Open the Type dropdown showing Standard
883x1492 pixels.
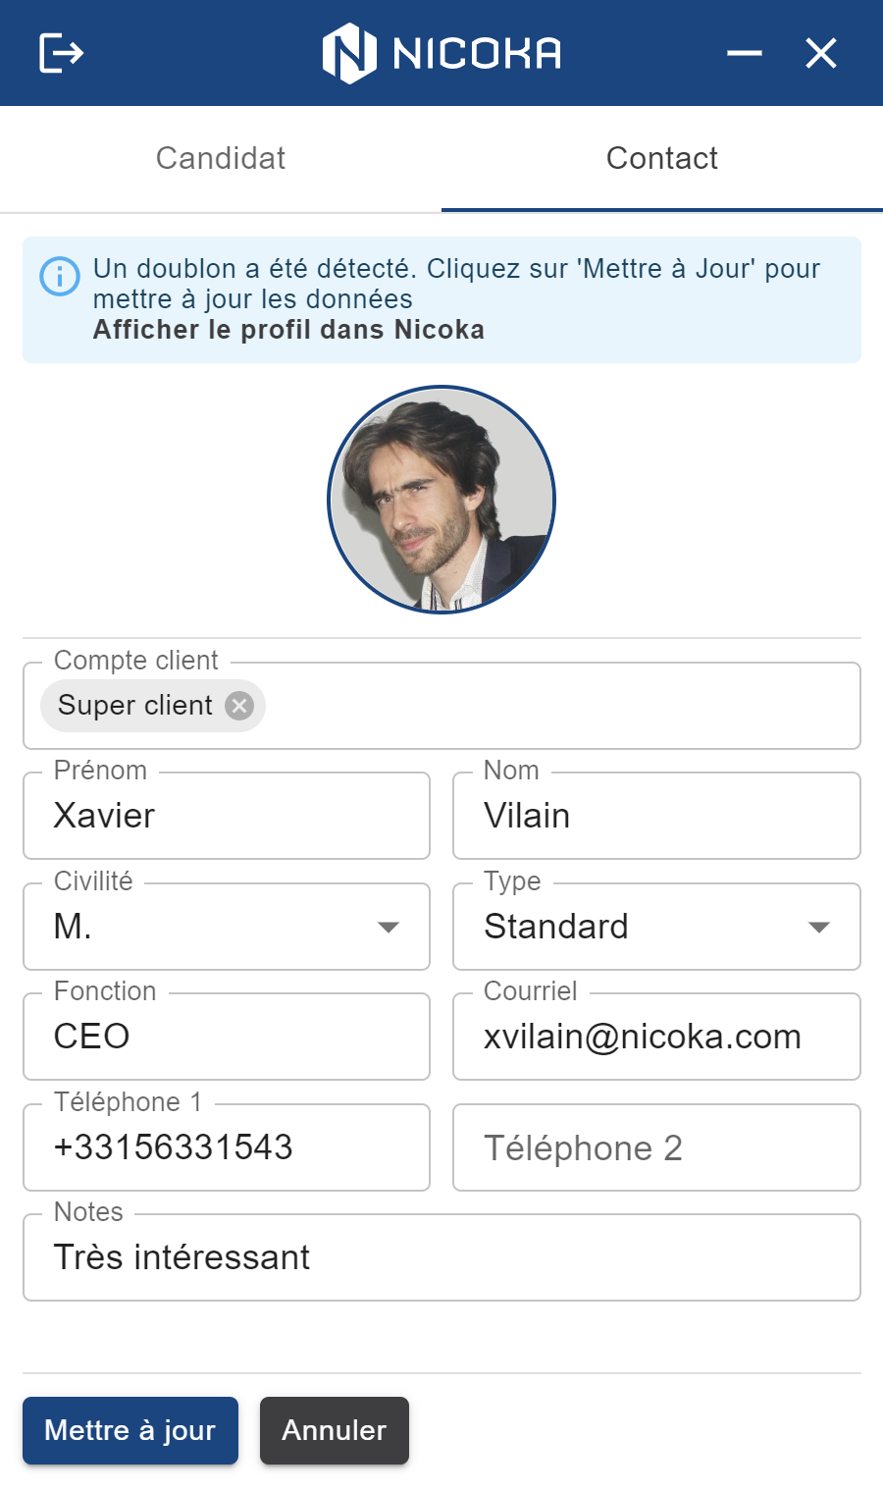tap(656, 927)
